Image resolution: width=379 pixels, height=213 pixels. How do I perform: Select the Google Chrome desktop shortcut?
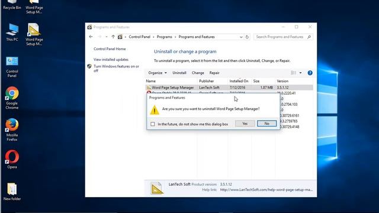coord(12,98)
